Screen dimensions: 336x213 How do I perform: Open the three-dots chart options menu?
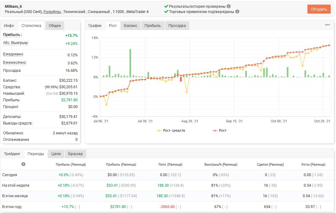(327, 25)
